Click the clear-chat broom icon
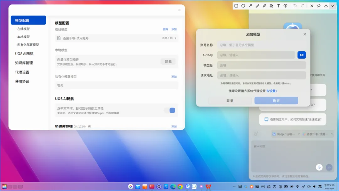339x191 pixels. [x=256, y=134]
